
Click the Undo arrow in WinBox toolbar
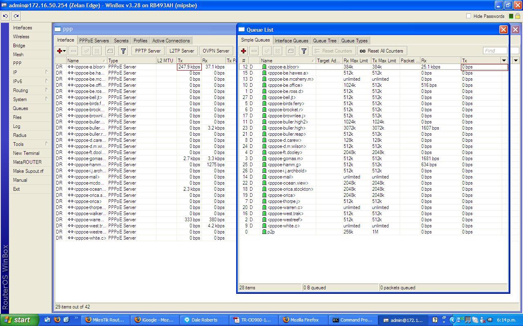(x=5, y=16)
